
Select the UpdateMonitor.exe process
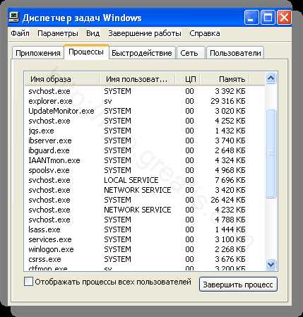pyautogui.click(x=145, y=111)
